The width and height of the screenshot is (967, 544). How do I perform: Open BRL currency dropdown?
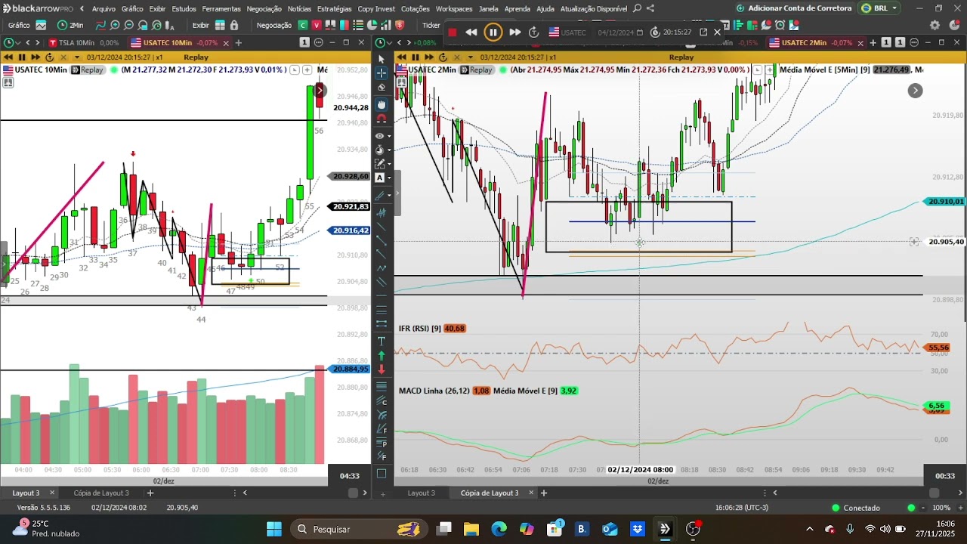(879, 8)
